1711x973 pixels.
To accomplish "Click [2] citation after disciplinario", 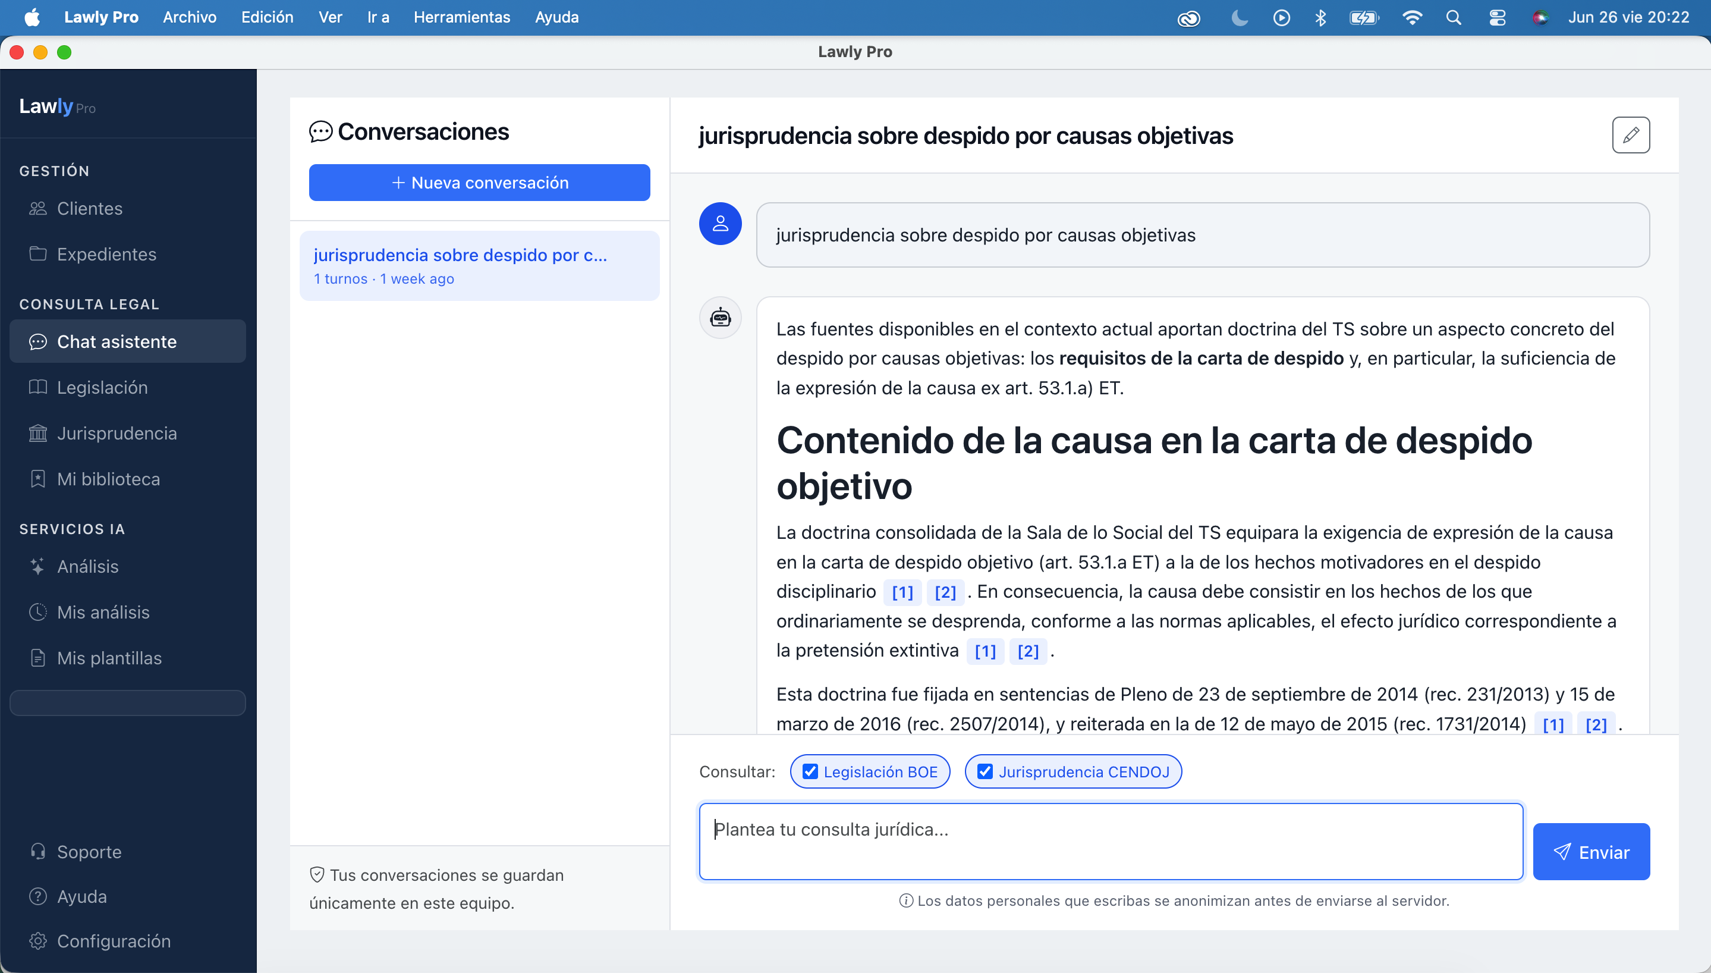I will click(945, 592).
